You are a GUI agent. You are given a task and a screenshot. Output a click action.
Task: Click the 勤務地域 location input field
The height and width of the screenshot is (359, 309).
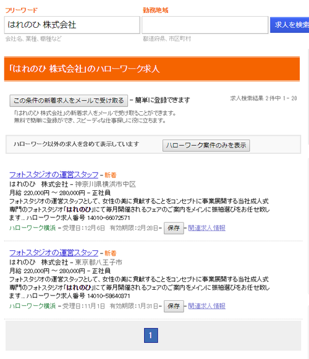click(x=205, y=25)
